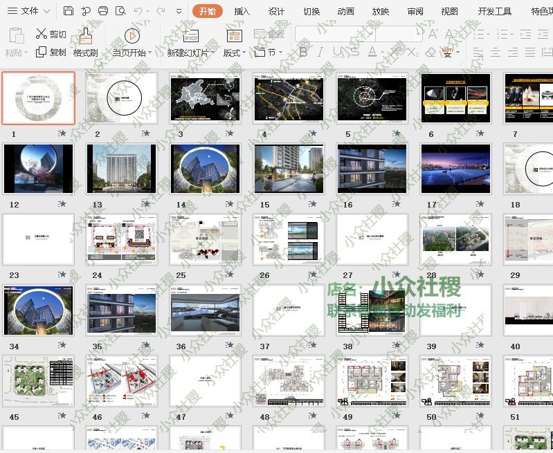Select slide 45 site plan thumbnail
The image size is (553, 453).
click(x=39, y=381)
